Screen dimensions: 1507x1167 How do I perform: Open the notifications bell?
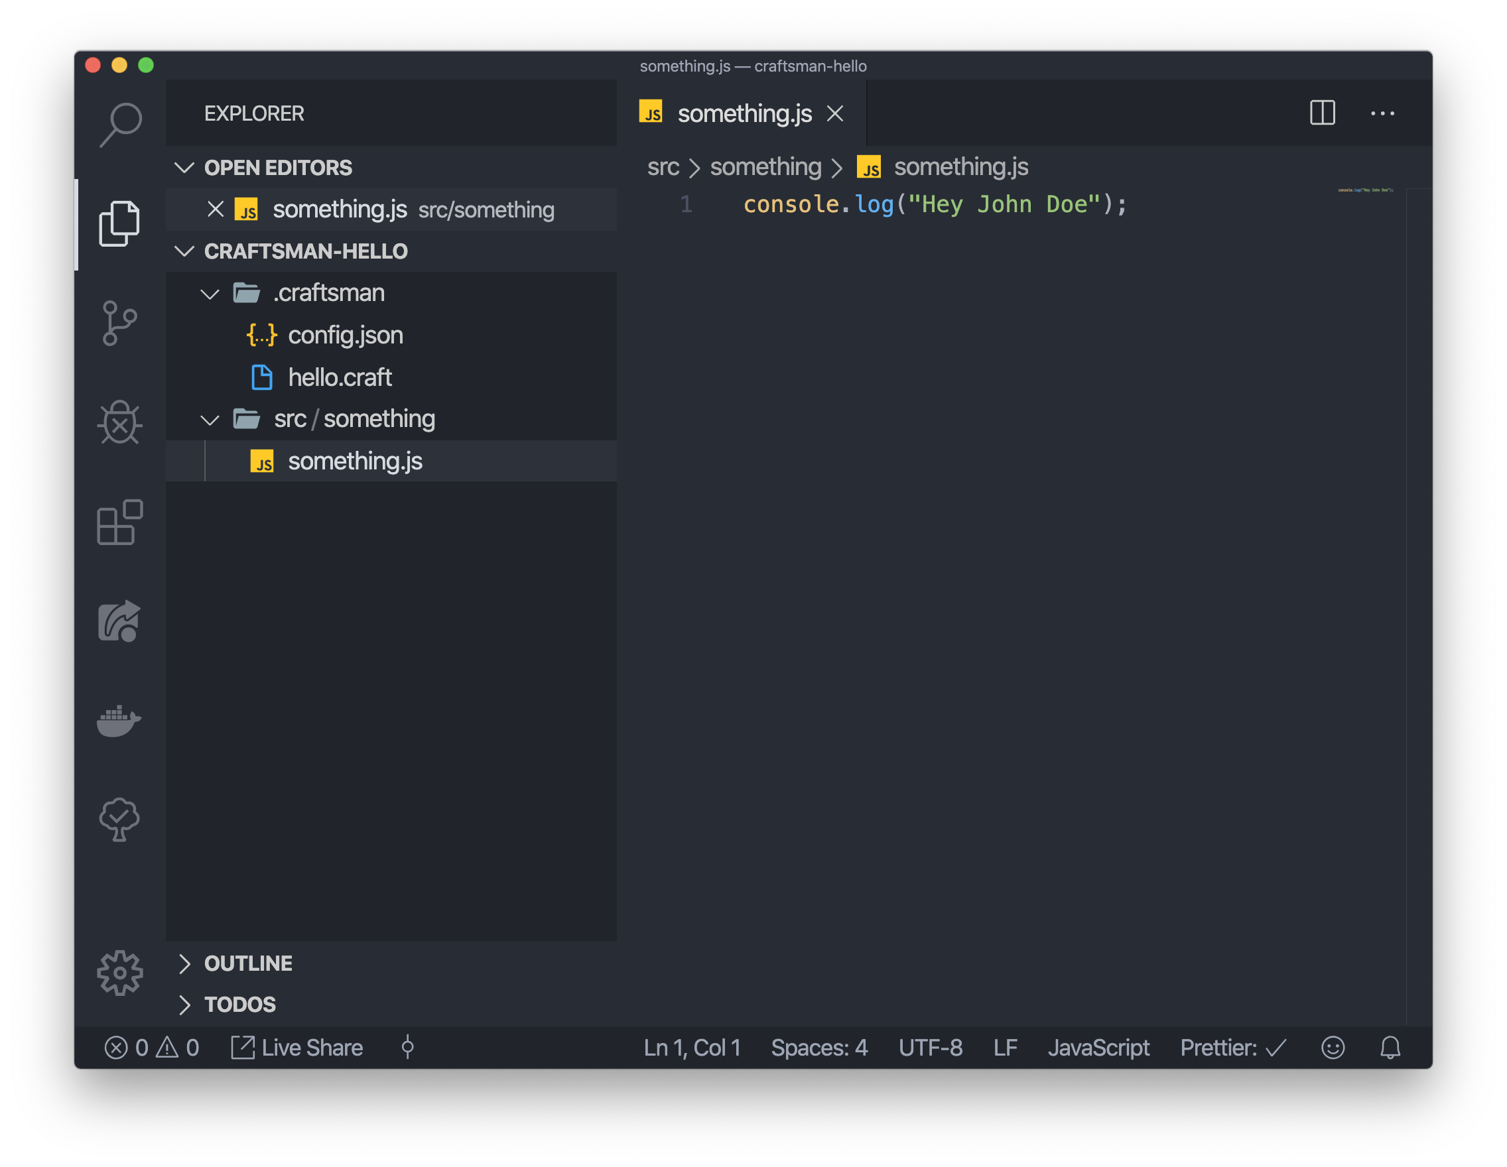point(1390,1048)
